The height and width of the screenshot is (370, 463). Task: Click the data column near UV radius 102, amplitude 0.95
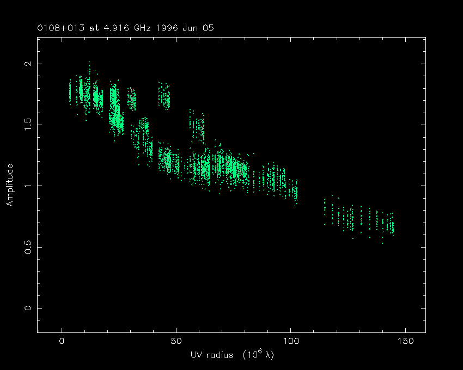295,193
